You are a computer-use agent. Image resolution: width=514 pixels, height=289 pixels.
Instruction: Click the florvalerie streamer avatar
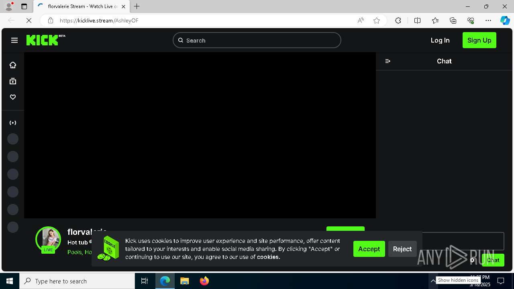click(x=48, y=239)
